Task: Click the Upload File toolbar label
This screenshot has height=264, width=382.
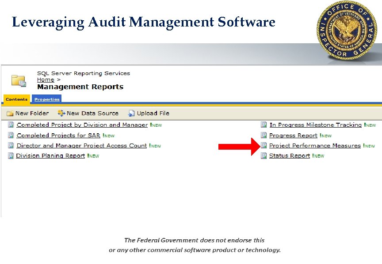Action: click(x=153, y=113)
